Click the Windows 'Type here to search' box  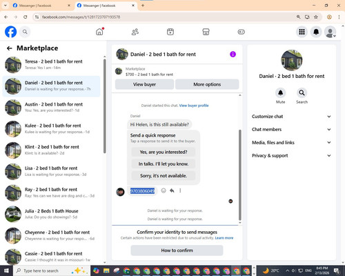tap(52, 270)
